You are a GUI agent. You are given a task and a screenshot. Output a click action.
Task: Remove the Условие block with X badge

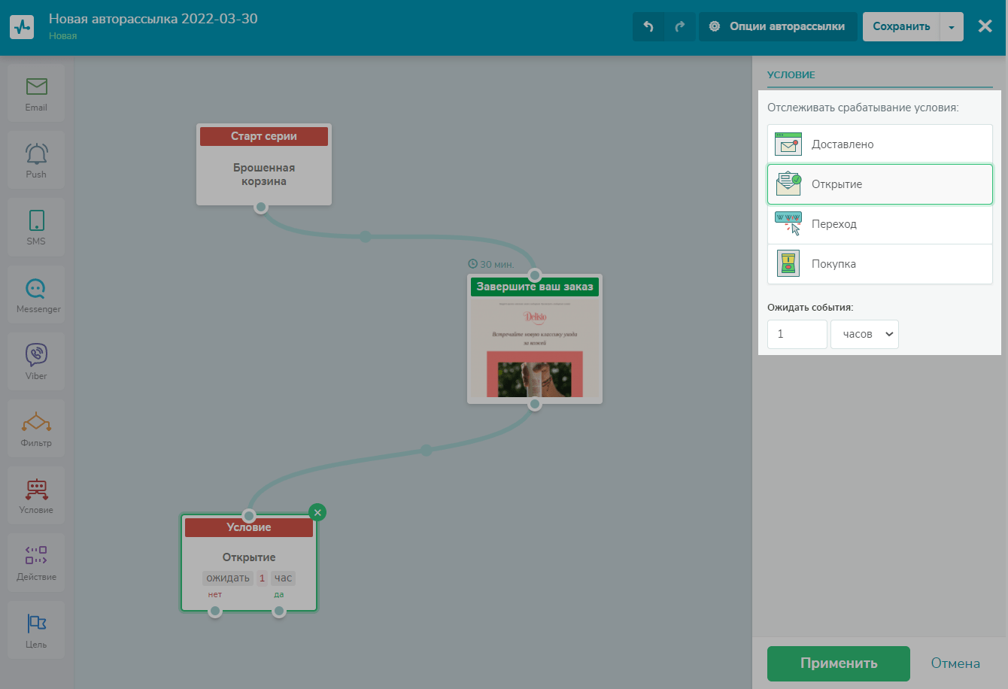tap(317, 512)
